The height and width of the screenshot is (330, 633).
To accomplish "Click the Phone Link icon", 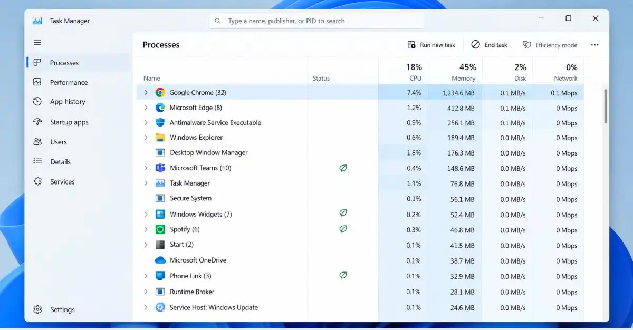I will point(160,276).
